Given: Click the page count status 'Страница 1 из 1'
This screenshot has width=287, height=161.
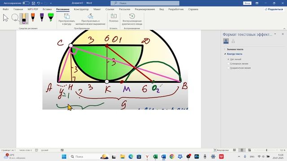Looking at the screenshot, I should (x=8, y=150).
